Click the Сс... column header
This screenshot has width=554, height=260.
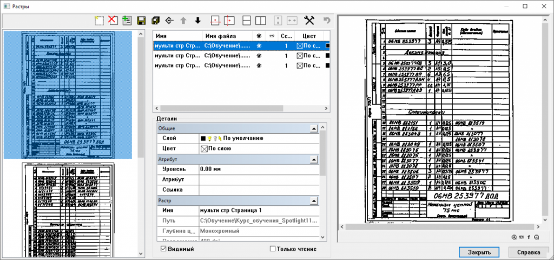click(286, 36)
